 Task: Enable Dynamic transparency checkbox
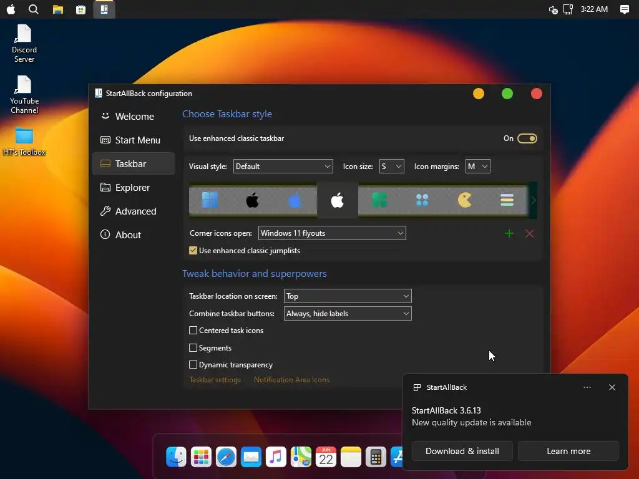click(x=193, y=365)
